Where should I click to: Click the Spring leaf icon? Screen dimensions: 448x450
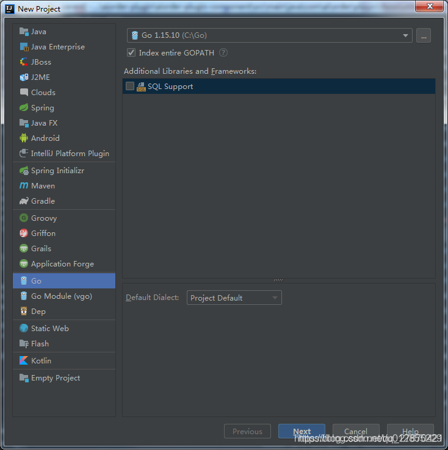[x=24, y=107]
